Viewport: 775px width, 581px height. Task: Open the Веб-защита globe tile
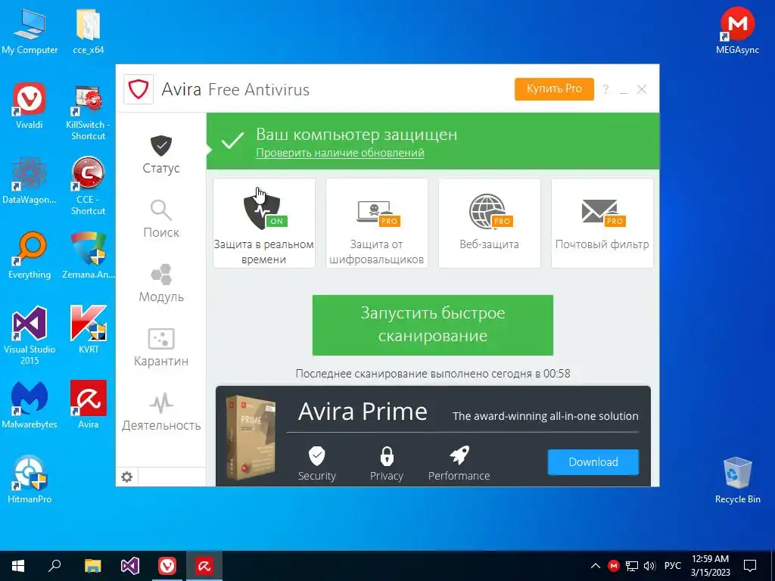[x=490, y=223]
